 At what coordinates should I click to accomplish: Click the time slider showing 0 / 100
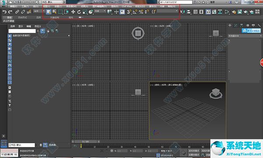[x=85, y=141]
